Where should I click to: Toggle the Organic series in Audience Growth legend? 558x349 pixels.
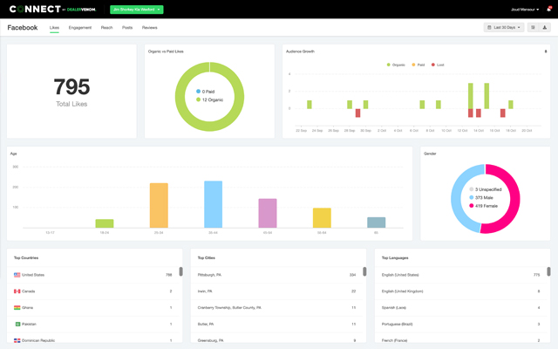coord(396,65)
